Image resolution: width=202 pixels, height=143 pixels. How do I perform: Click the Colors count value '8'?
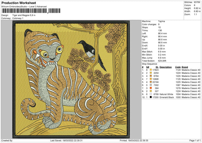pyautogui.click(x=195, y=5)
